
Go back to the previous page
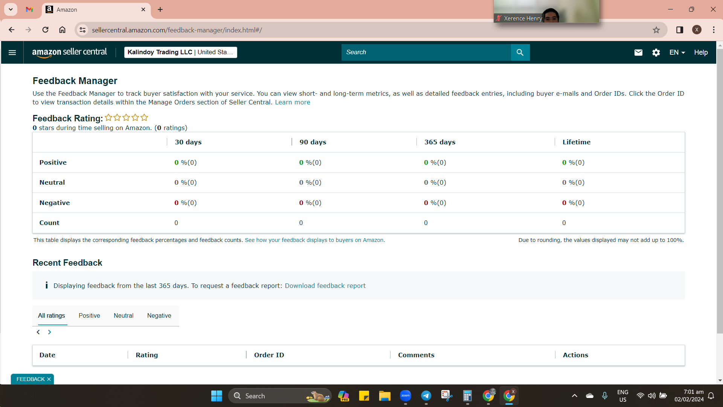(x=12, y=30)
